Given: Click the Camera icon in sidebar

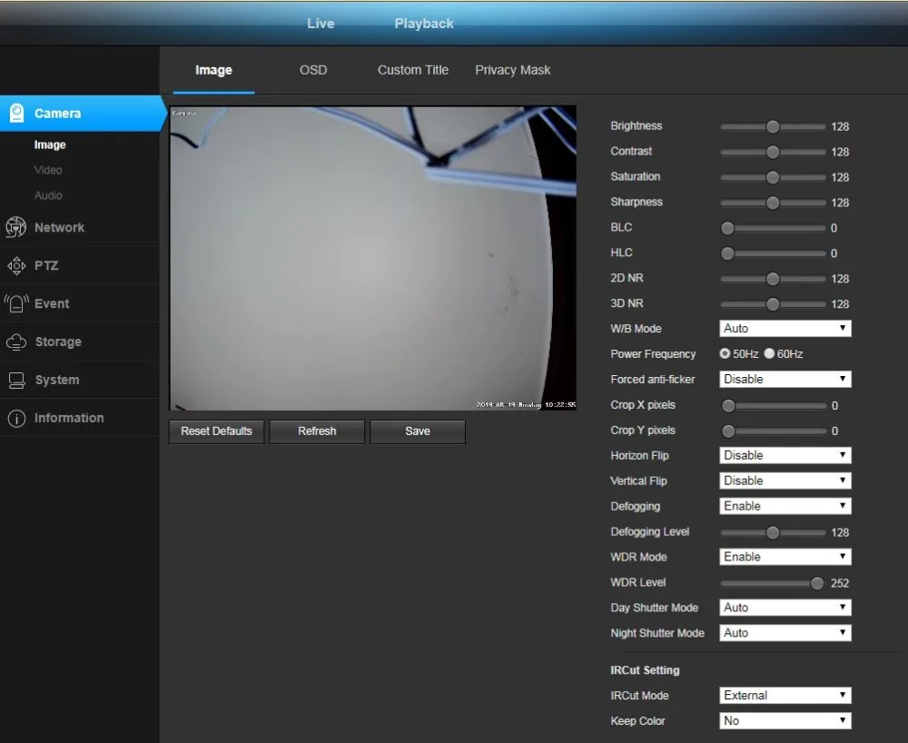Looking at the screenshot, I should pos(16,114).
